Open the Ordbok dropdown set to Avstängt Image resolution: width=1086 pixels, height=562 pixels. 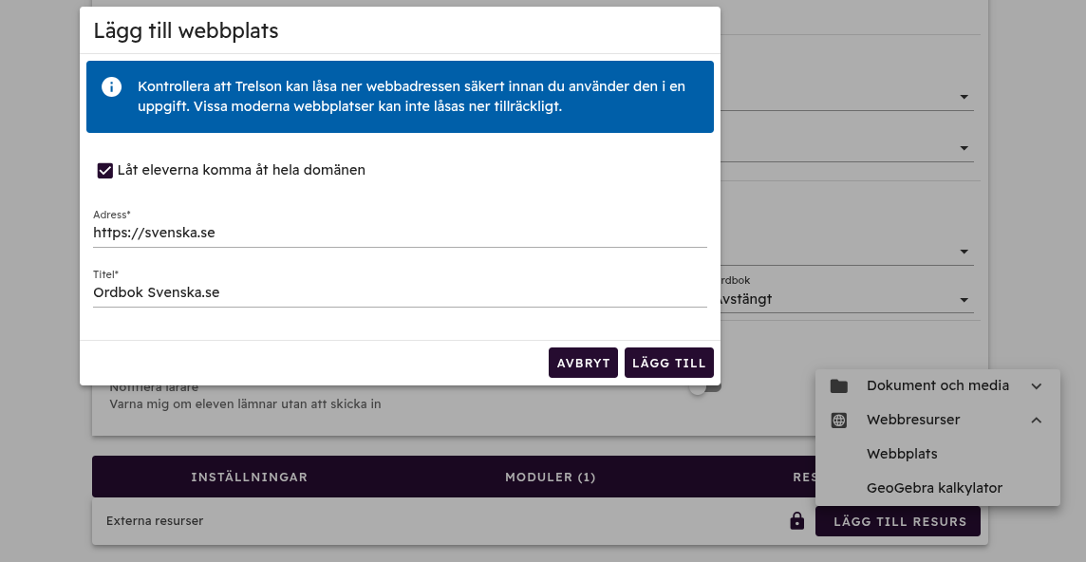tap(964, 300)
